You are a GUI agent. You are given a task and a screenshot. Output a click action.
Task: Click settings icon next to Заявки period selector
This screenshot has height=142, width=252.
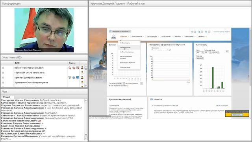(141, 84)
